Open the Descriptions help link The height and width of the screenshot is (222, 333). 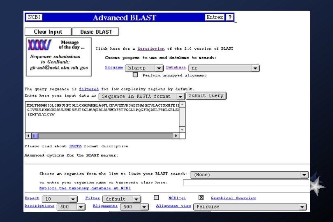click(x=39, y=206)
